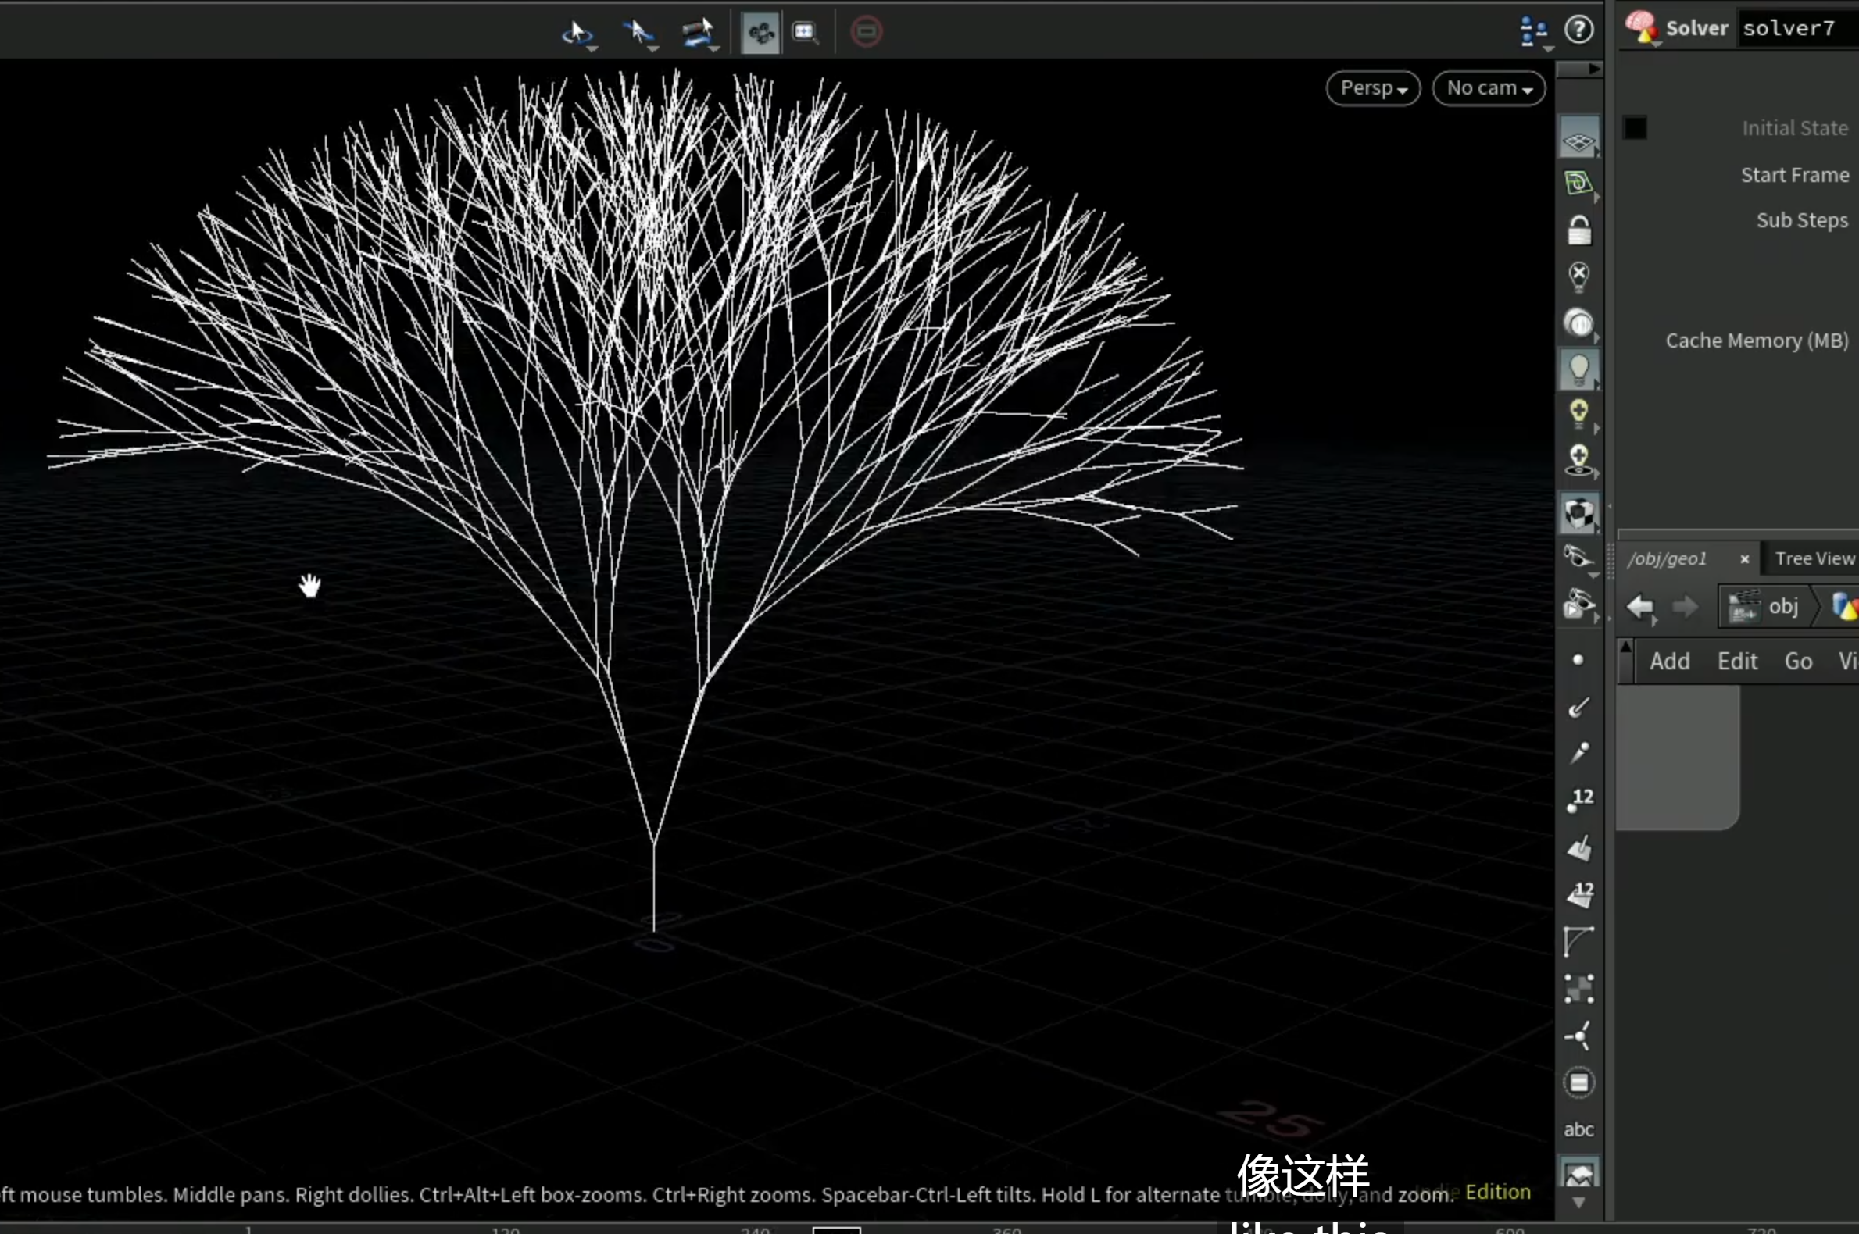This screenshot has width=1859, height=1234.
Task: Click the Cache Memory (MB) label
Action: pos(1757,341)
